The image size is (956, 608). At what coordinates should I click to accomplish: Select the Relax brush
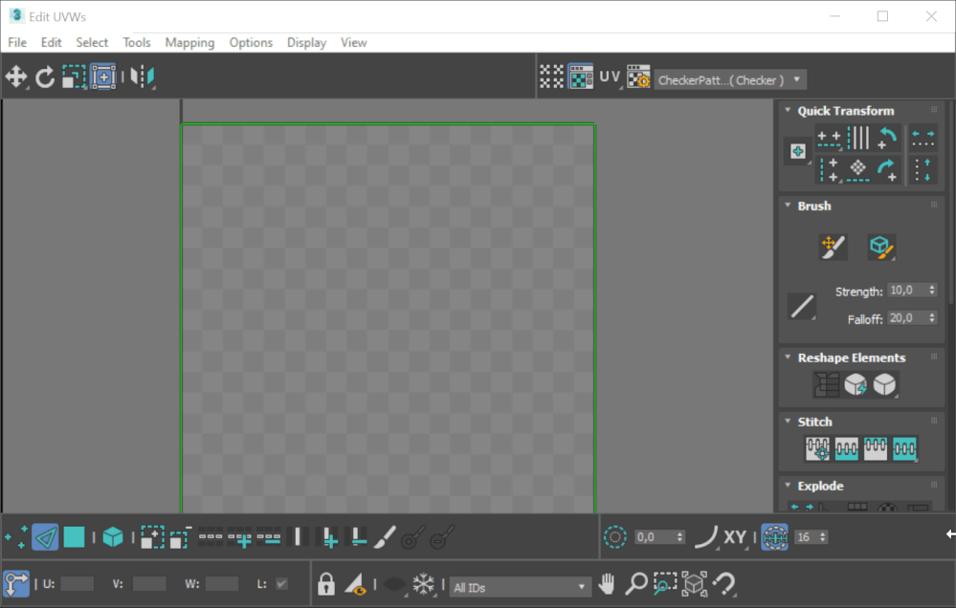pyautogui.click(x=881, y=247)
